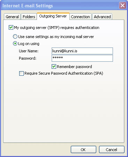Confirm settings with the OK button
Viewport: 128px width, 157px height.
click(x=83, y=149)
